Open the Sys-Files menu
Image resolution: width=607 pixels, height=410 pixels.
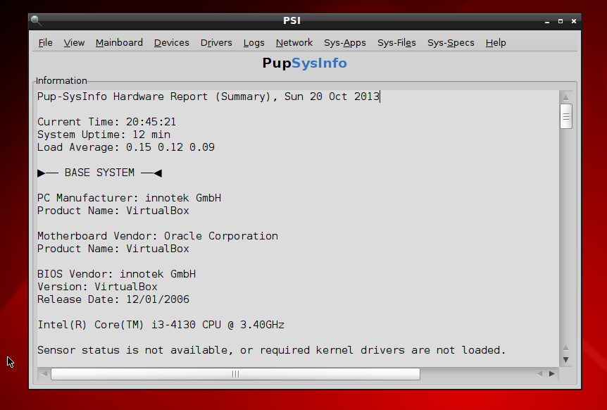click(x=396, y=42)
